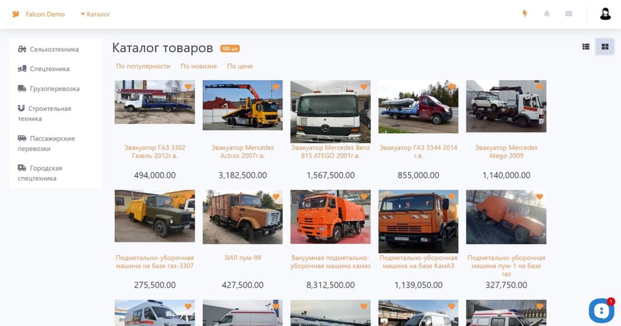
Task: Toggle favorite heart on ЗИЛ пум-99
Action: coord(276,197)
